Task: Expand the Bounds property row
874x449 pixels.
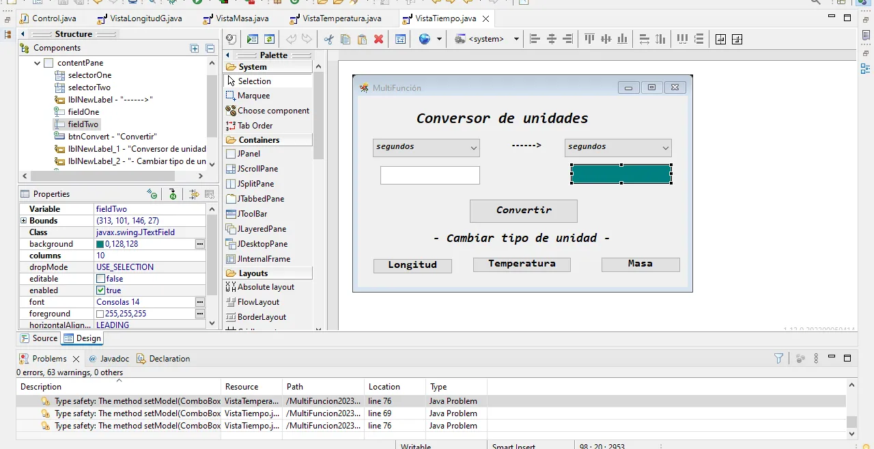Action: [23, 221]
